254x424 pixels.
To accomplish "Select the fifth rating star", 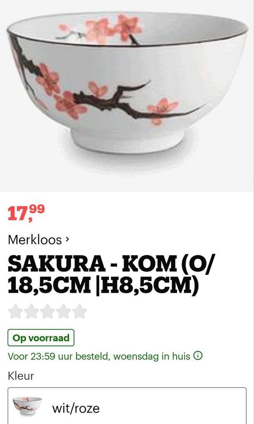I will click(x=79, y=311).
